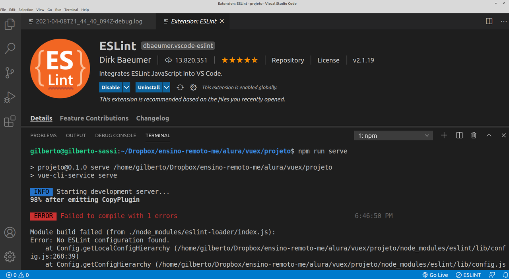This screenshot has height=279, width=509.
Task: Click the blue INFO label in terminal
Action: point(41,191)
